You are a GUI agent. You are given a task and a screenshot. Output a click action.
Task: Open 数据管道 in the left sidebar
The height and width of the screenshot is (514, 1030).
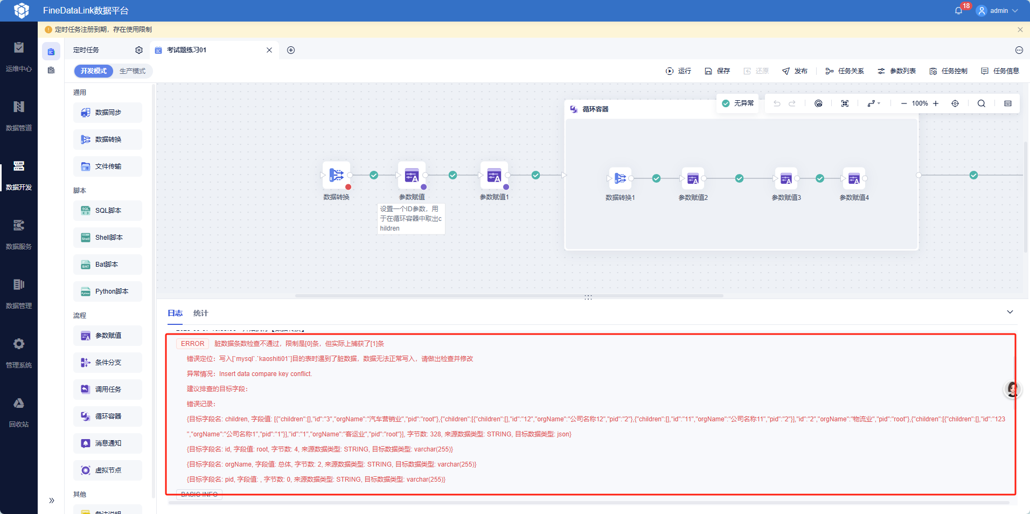[19, 116]
